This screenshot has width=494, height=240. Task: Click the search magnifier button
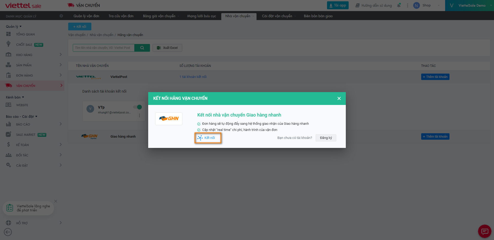142,48
